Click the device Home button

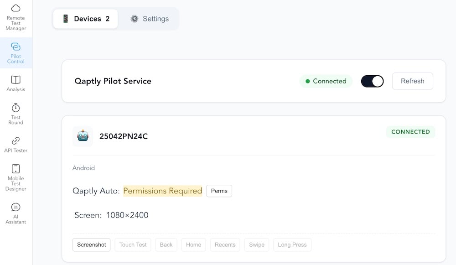click(x=193, y=244)
